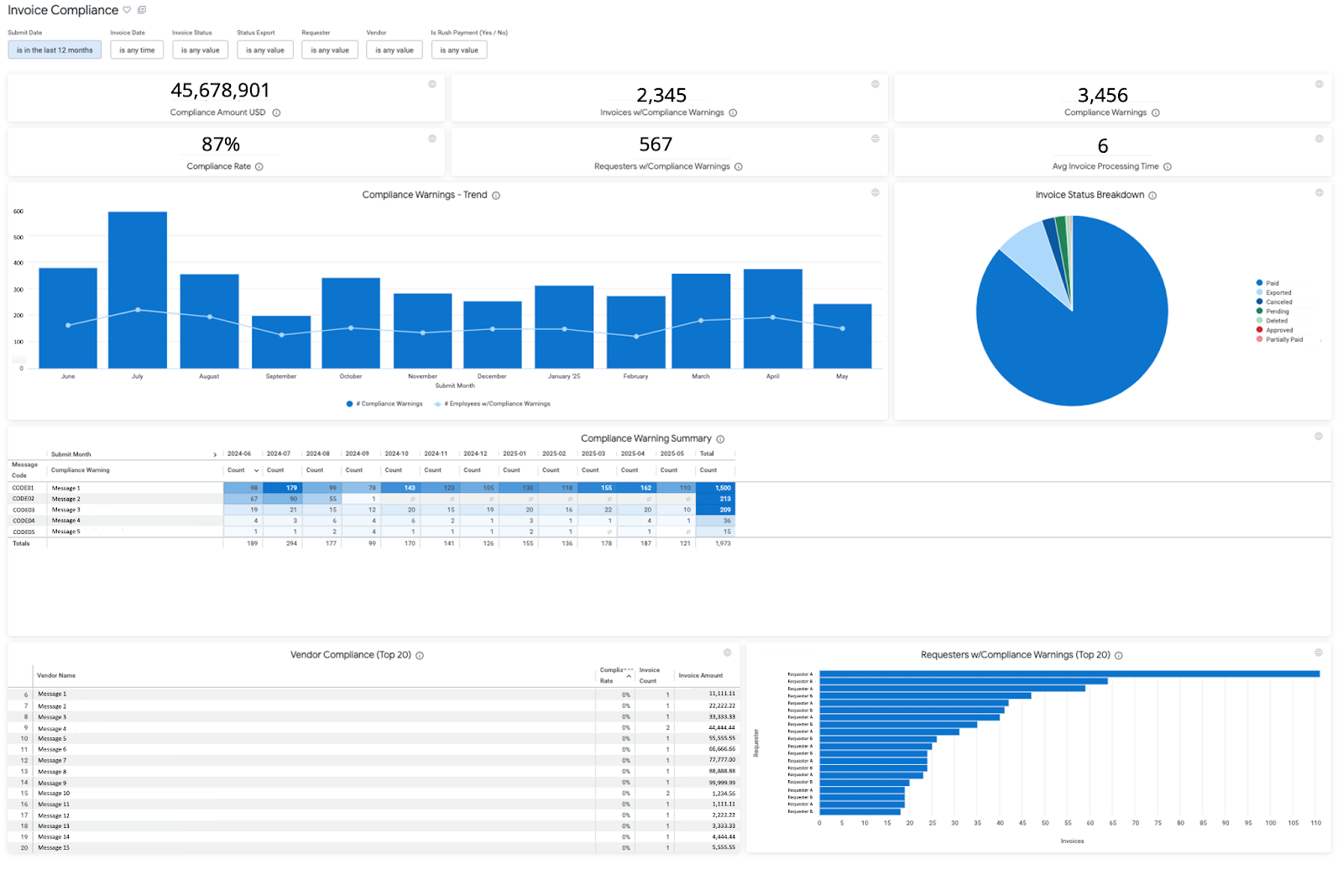Open the Vendor 'is any value' filter

click(x=394, y=50)
